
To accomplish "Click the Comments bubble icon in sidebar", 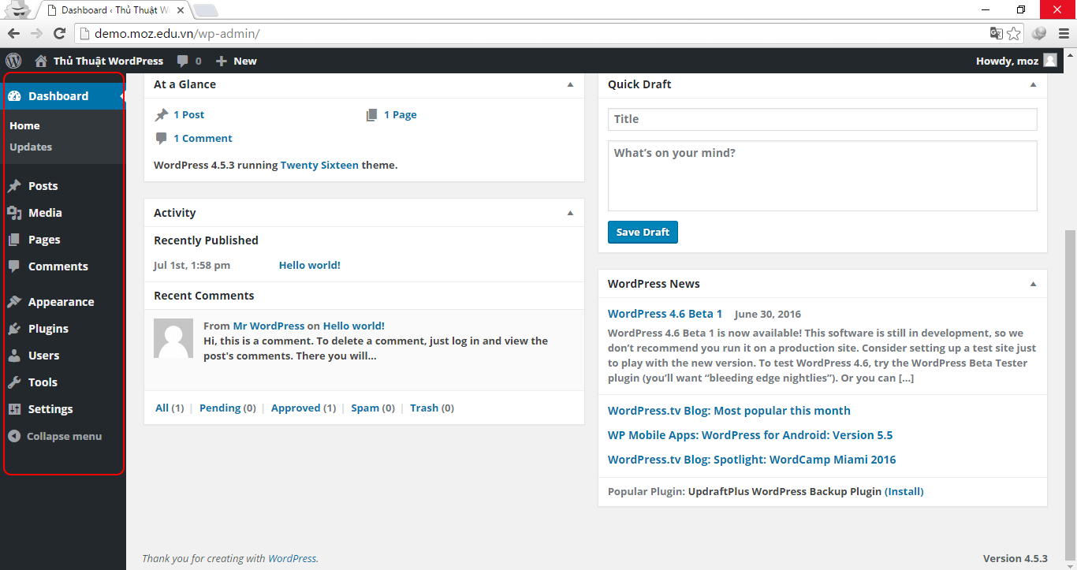I will point(14,266).
